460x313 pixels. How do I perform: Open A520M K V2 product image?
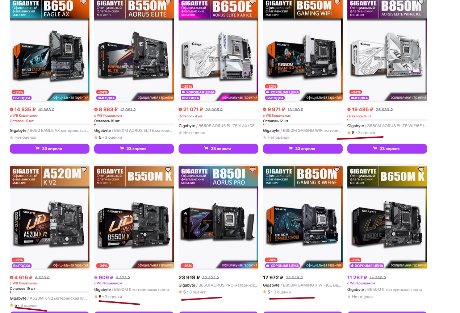click(x=50, y=217)
